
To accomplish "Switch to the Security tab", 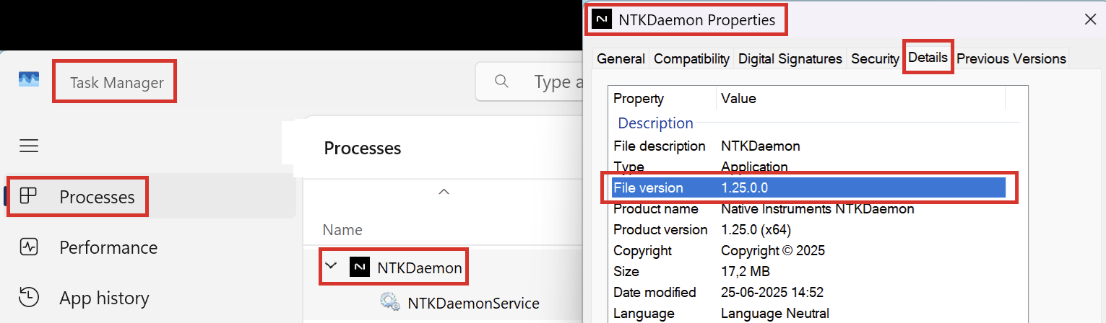I will 875,59.
